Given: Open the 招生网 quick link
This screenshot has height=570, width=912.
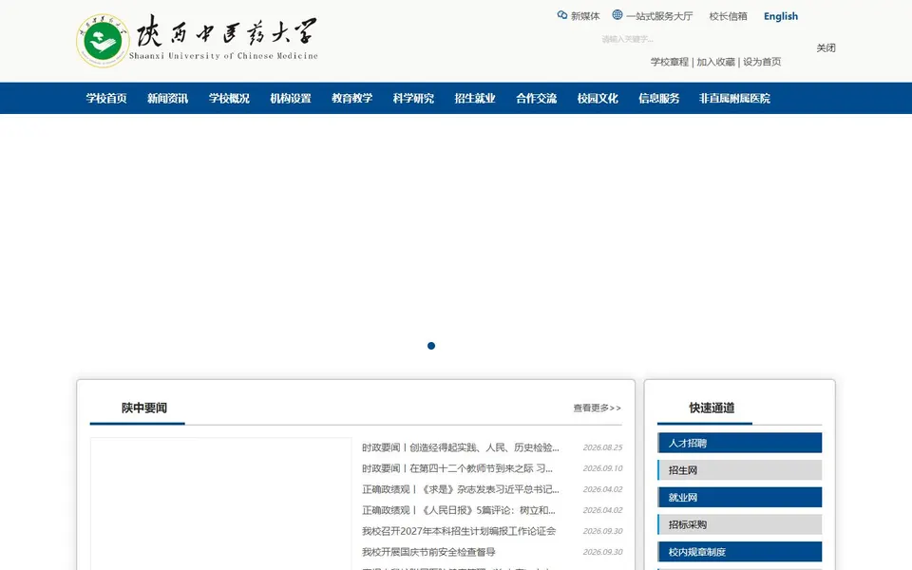Looking at the screenshot, I should (740, 470).
